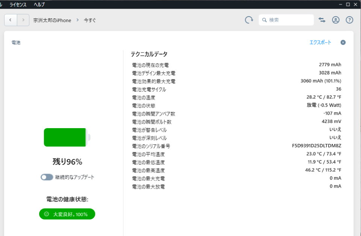The image size is (361, 236).
Task: Toggle 継続的なアップデート switch
Action: (47, 177)
